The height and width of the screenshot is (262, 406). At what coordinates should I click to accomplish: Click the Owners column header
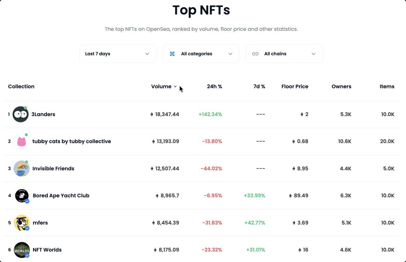(341, 86)
